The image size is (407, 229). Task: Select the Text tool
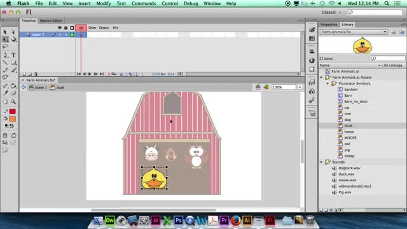[x=13, y=55]
